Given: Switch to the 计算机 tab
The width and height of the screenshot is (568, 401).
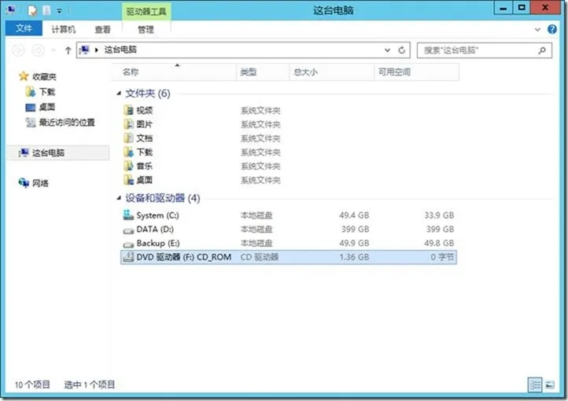Looking at the screenshot, I should click(x=64, y=29).
